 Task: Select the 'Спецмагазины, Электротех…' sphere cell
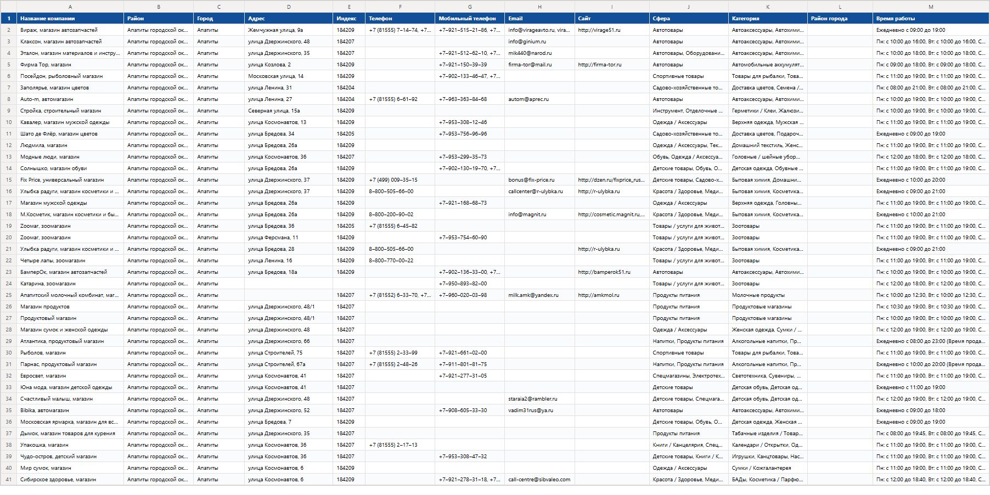pyautogui.click(x=689, y=376)
